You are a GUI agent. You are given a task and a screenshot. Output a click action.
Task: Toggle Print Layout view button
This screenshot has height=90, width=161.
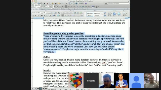coord(41,88)
